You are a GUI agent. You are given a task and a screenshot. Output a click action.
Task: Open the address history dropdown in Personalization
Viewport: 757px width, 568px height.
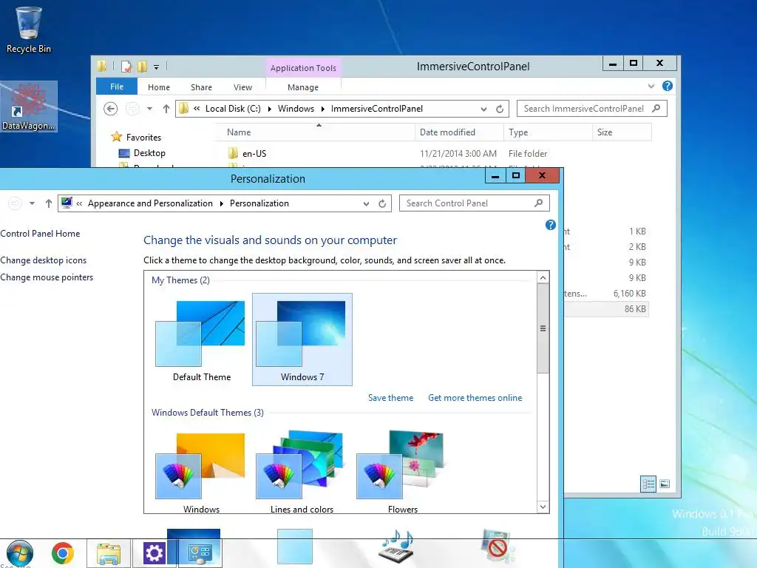click(367, 204)
